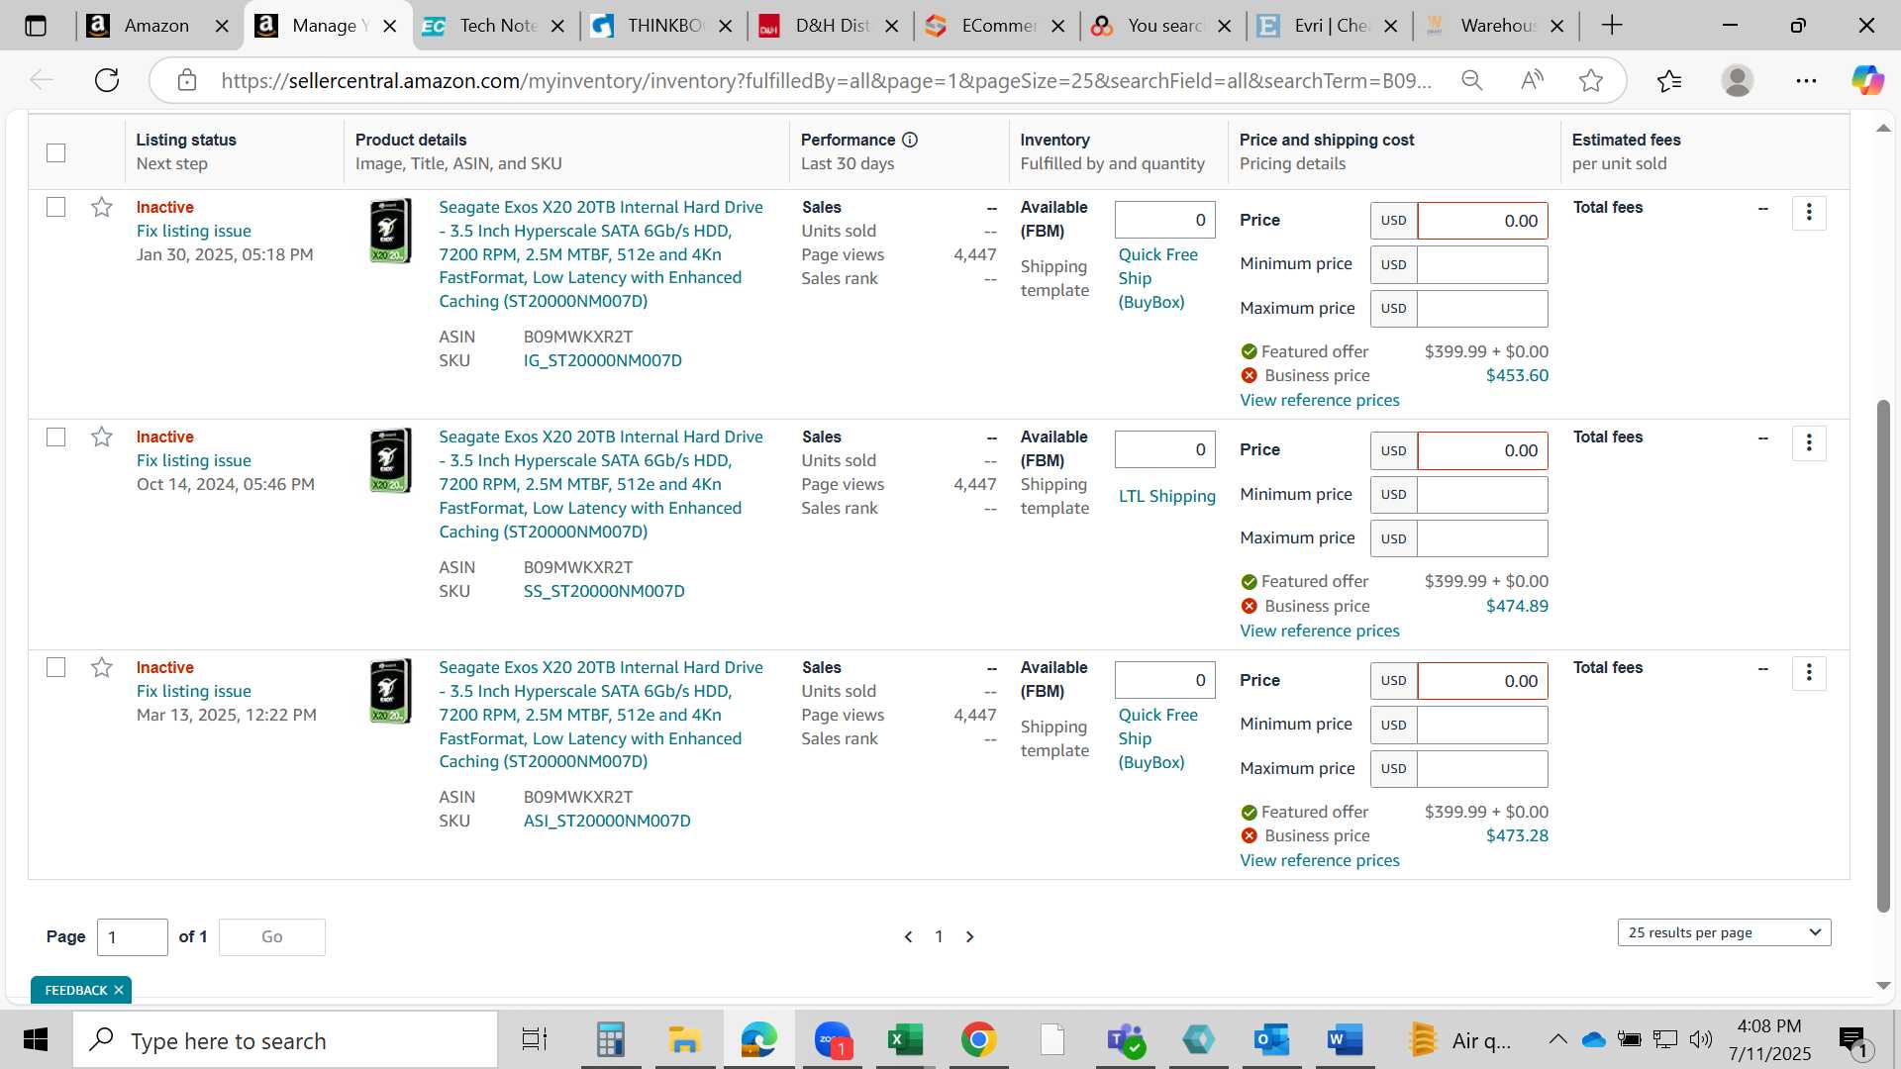Select the IG_ST20000NM007D listing checkbox

tap(56, 207)
